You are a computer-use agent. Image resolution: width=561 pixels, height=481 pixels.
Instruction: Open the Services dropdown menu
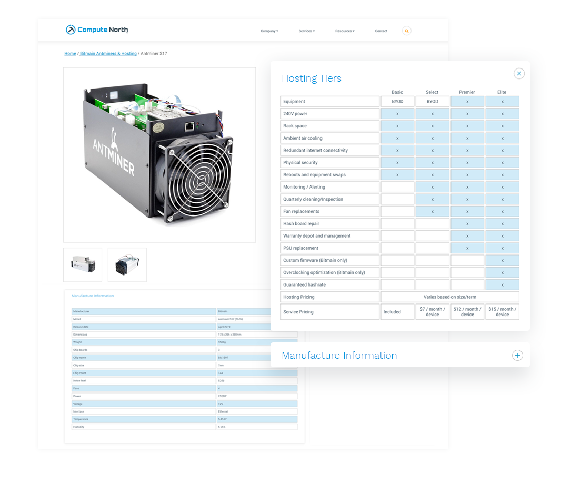click(307, 31)
